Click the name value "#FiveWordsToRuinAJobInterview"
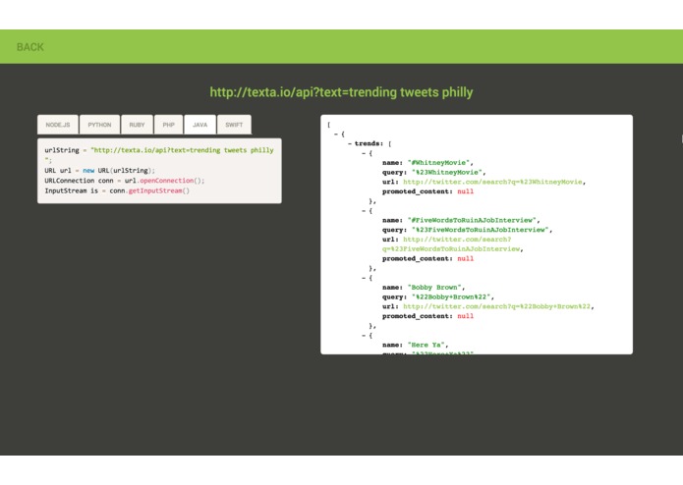683x485 pixels. pyautogui.click(x=472, y=220)
